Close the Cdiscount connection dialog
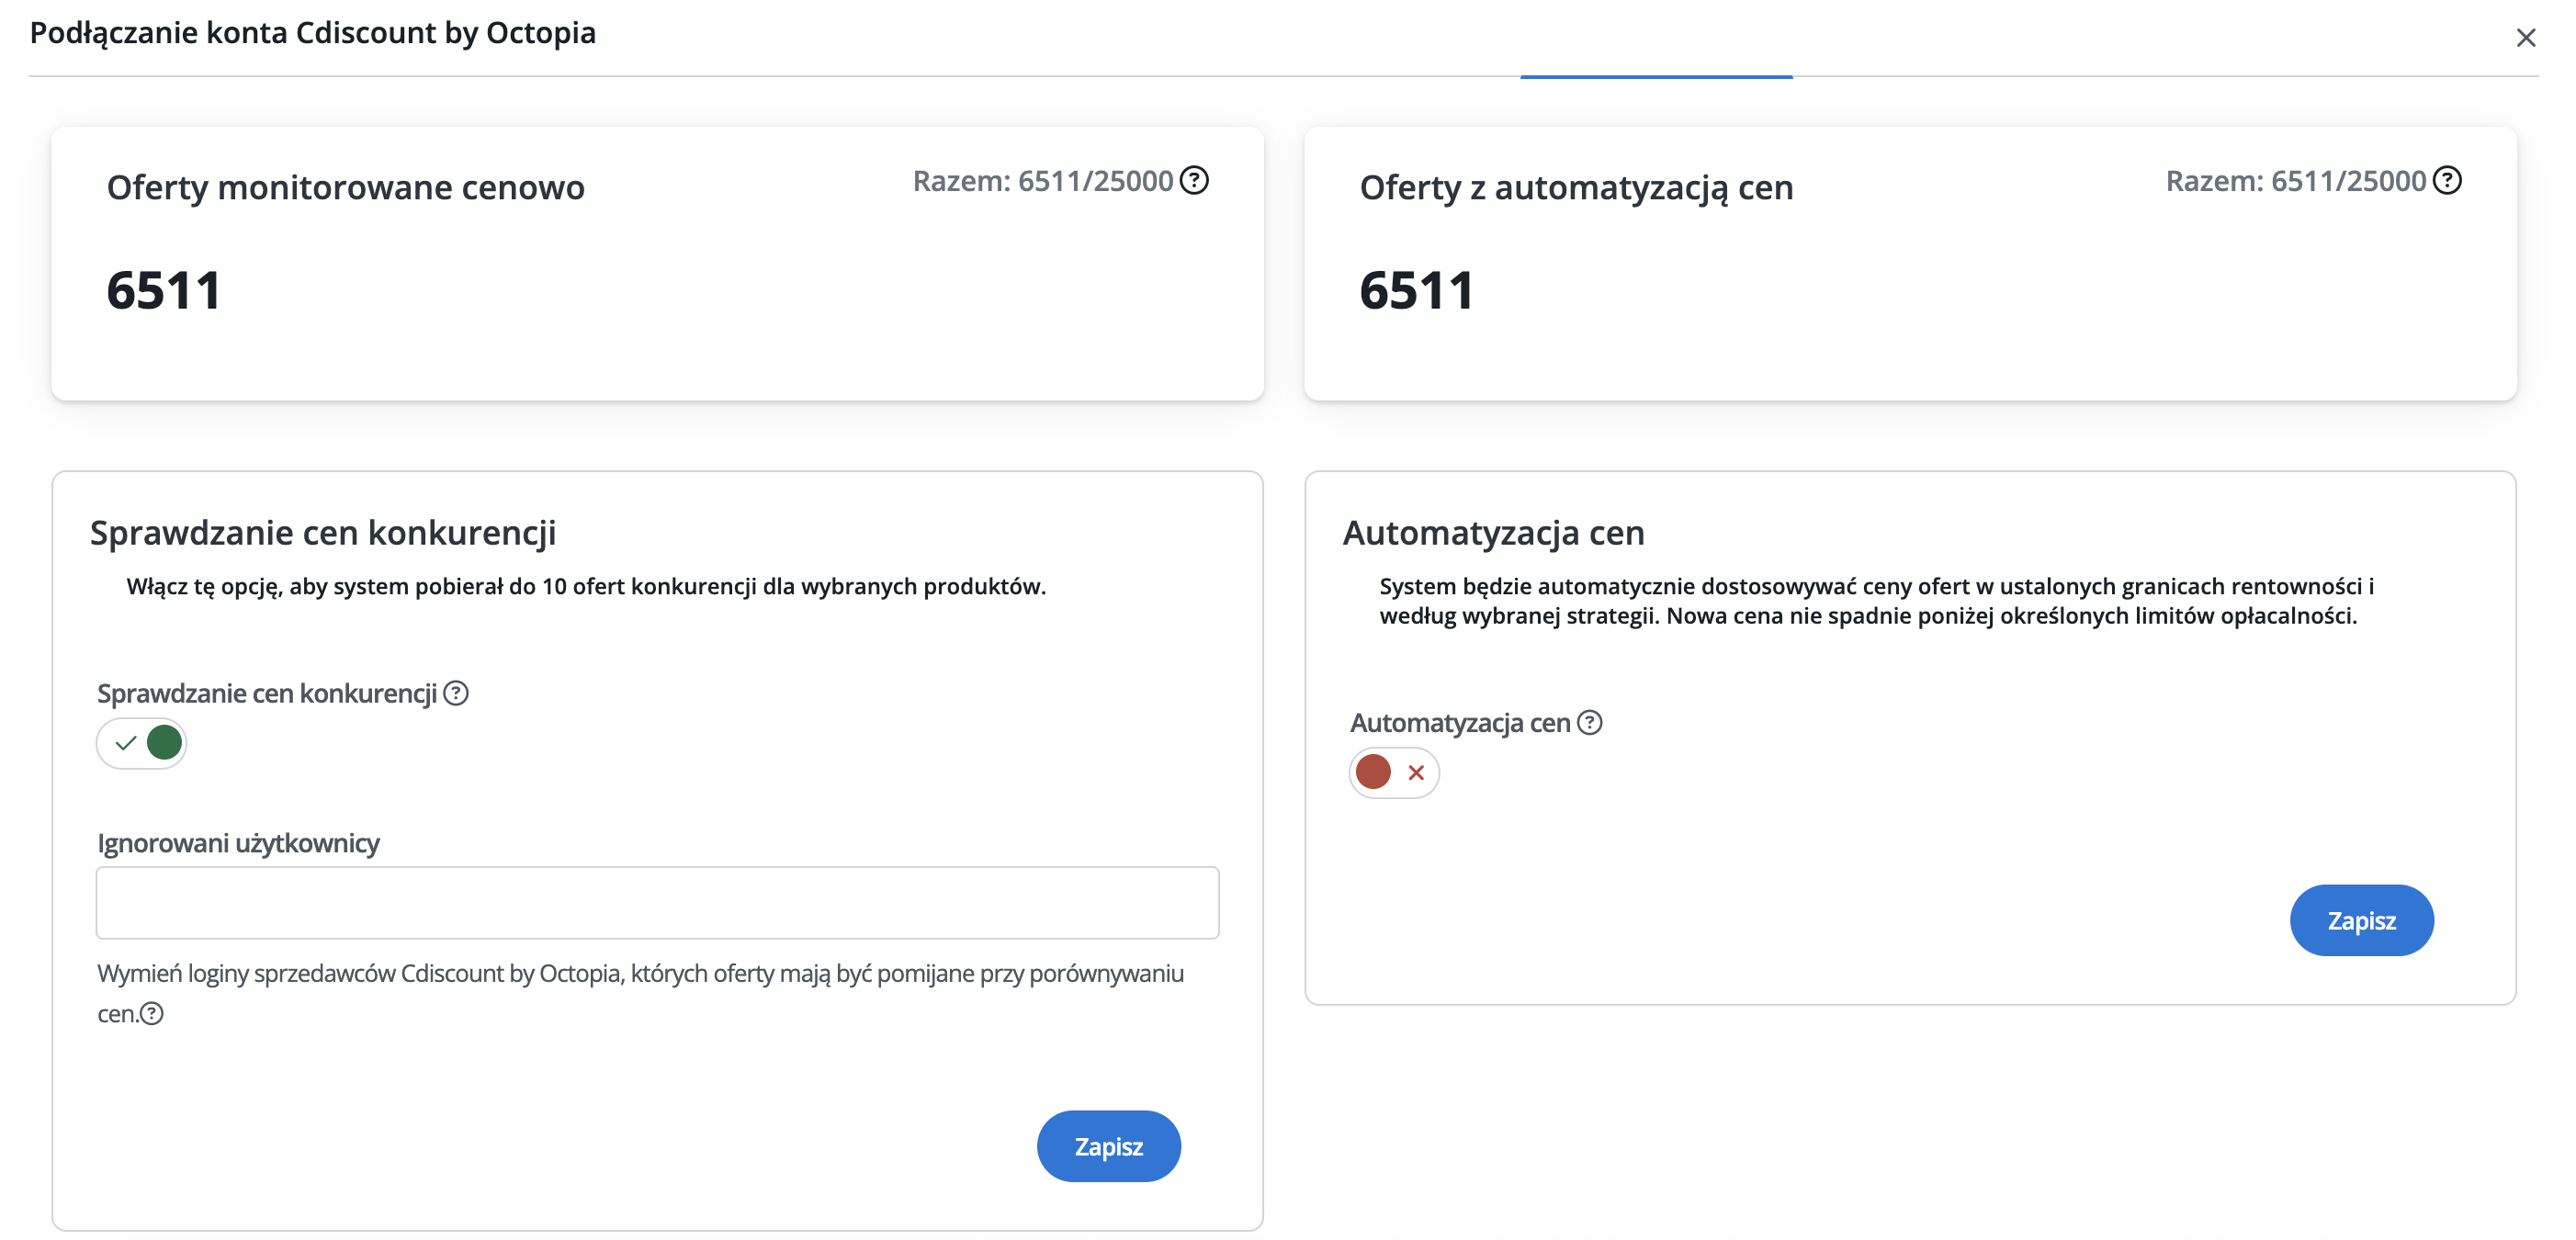 point(2525,38)
